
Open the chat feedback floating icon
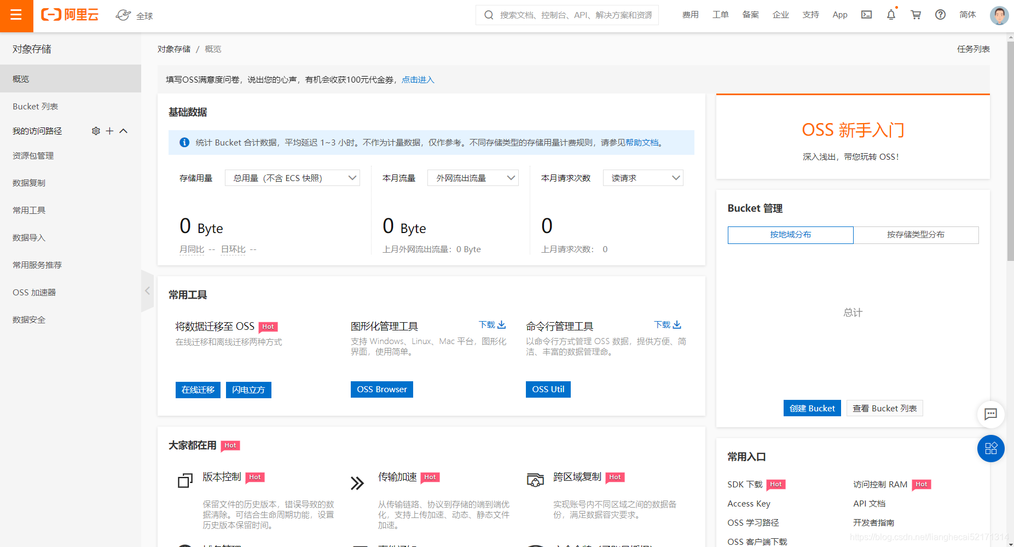[x=991, y=414]
